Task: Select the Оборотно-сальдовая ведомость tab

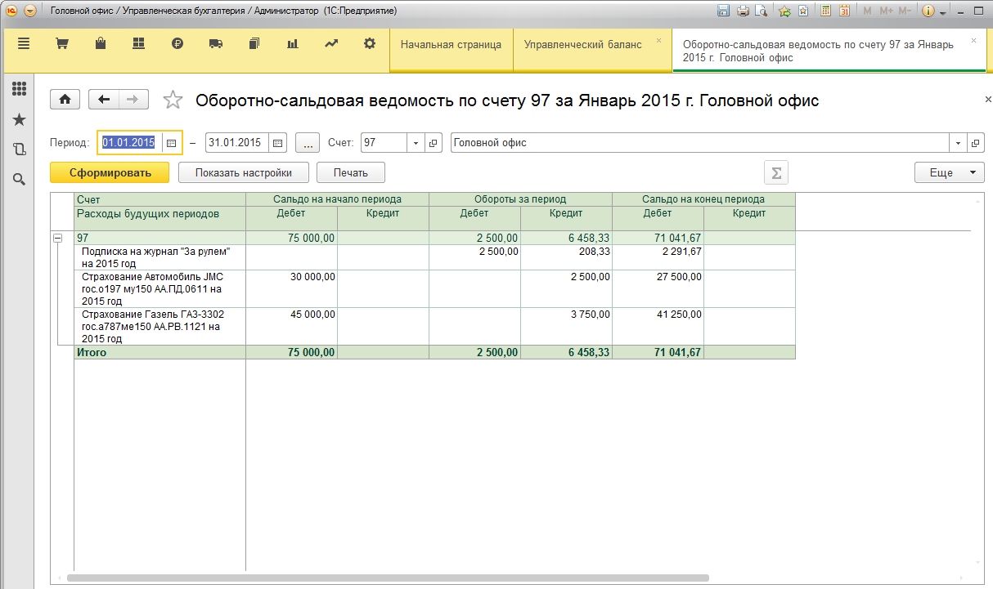Action: click(x=818, y=51)
